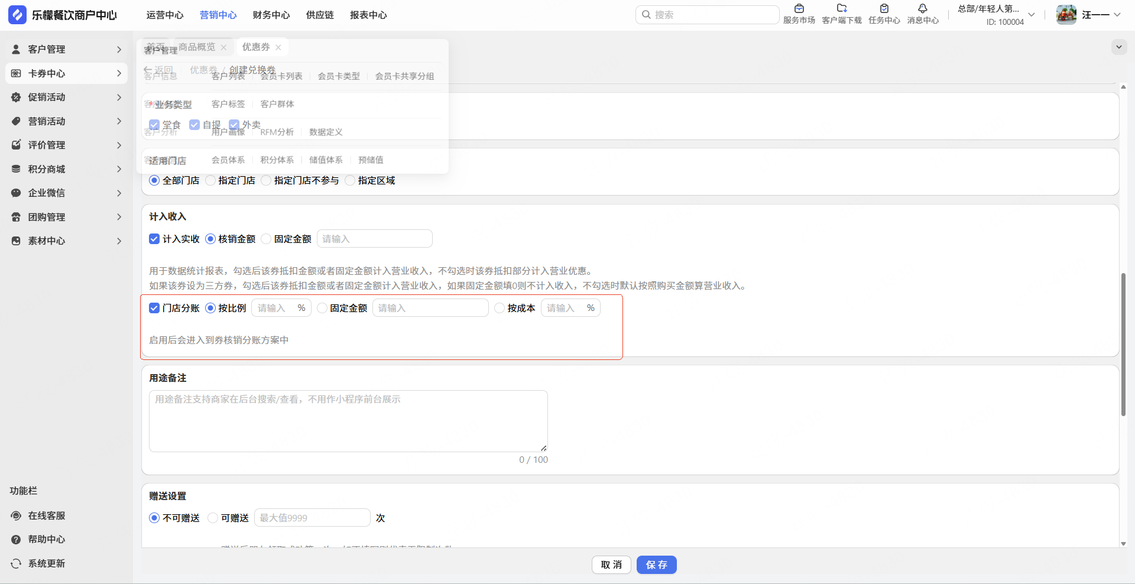
Task: Open the 总部/年轻人第... organization dropdown
Action: point(1032,15)
